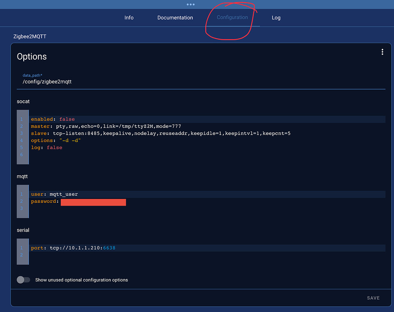This screenshot has width=394, height=312.
Task: Enable Show unused optional configuration options
Action: pyautogui.click(x=23, y=279)
